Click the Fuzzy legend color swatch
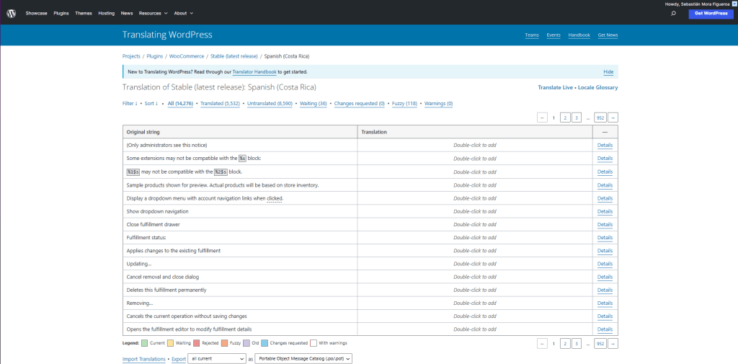The image size is (738, 364). pyautogui.click(x=225, y=343)
